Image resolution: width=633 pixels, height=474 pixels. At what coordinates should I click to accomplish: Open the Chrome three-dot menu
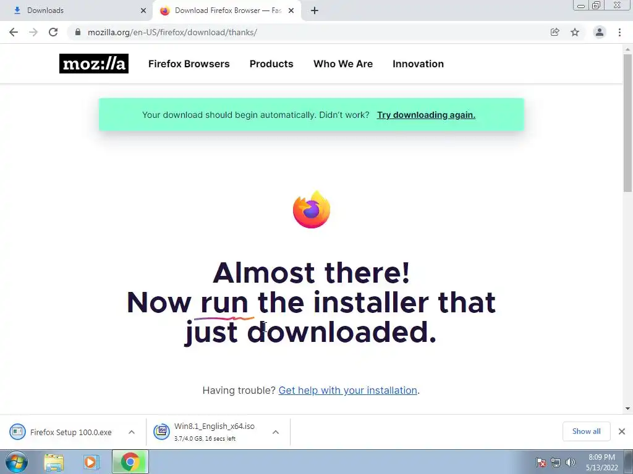tap(619, 32)
